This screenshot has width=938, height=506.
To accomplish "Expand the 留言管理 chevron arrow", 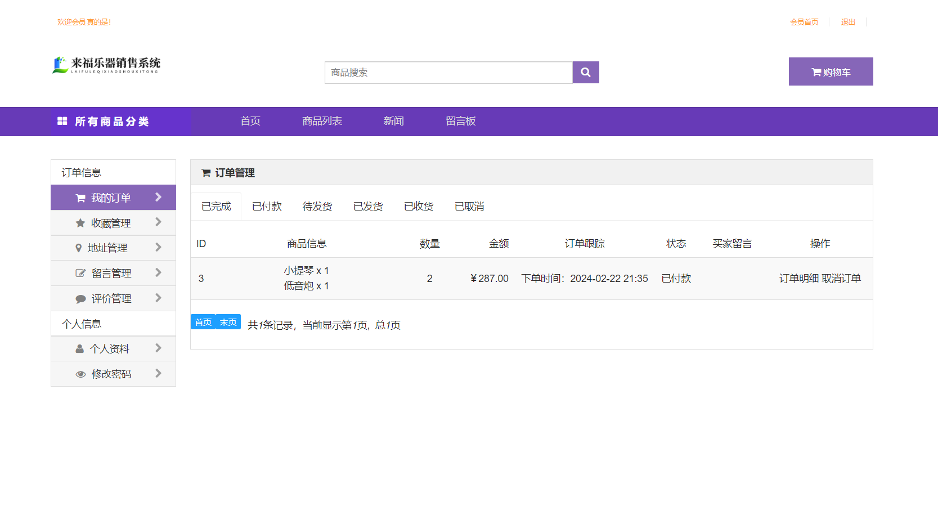I will (x=158, y=272).
